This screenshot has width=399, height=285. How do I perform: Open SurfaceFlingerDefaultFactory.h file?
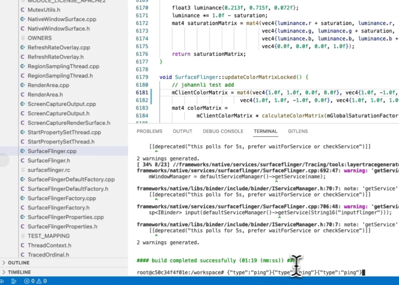[68, 189]
